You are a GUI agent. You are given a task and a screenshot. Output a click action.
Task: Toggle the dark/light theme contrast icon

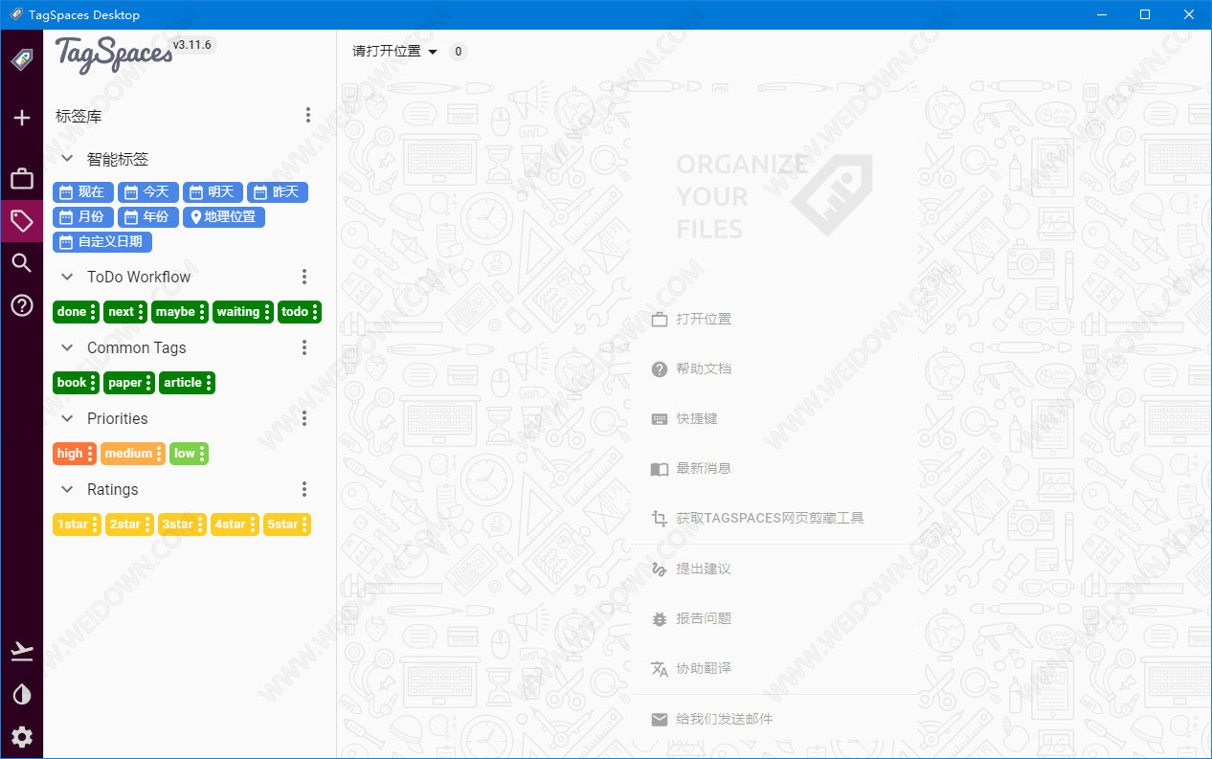(x=21, y=694)
